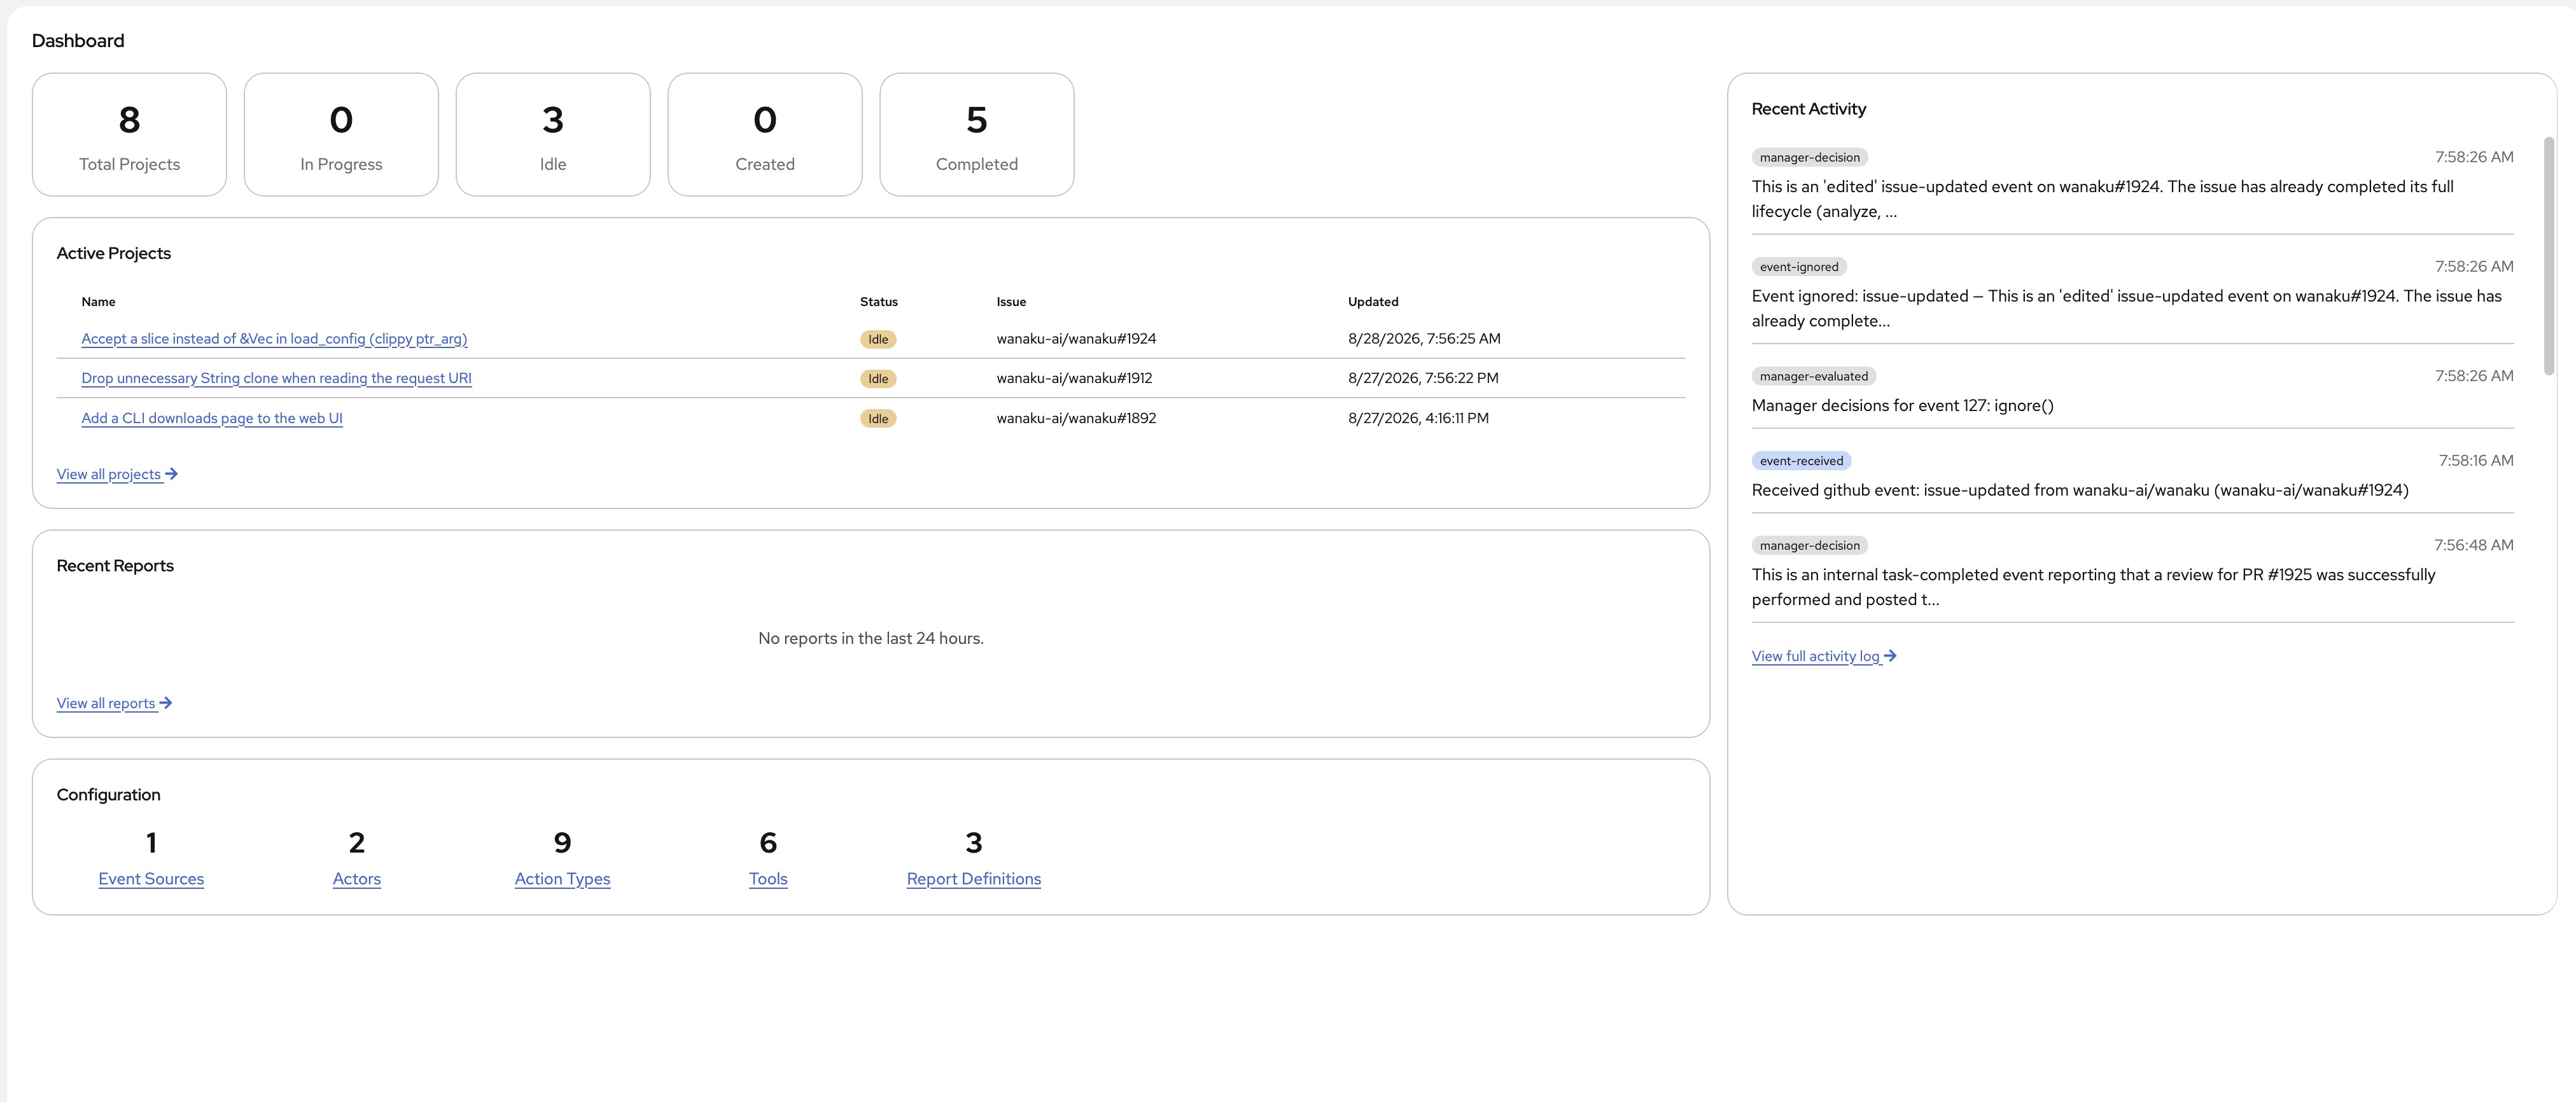
Task: Click updated time 8/27/2026, 7:56:22 PM
Action: (1423, 378)
